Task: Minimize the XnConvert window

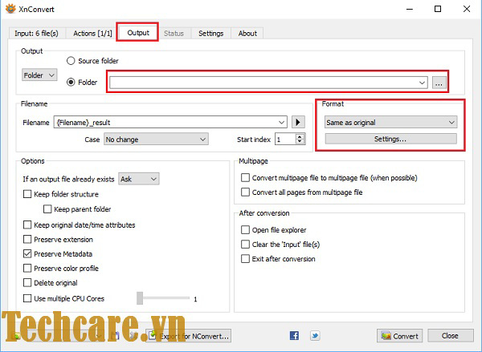Action: [410, 9]
